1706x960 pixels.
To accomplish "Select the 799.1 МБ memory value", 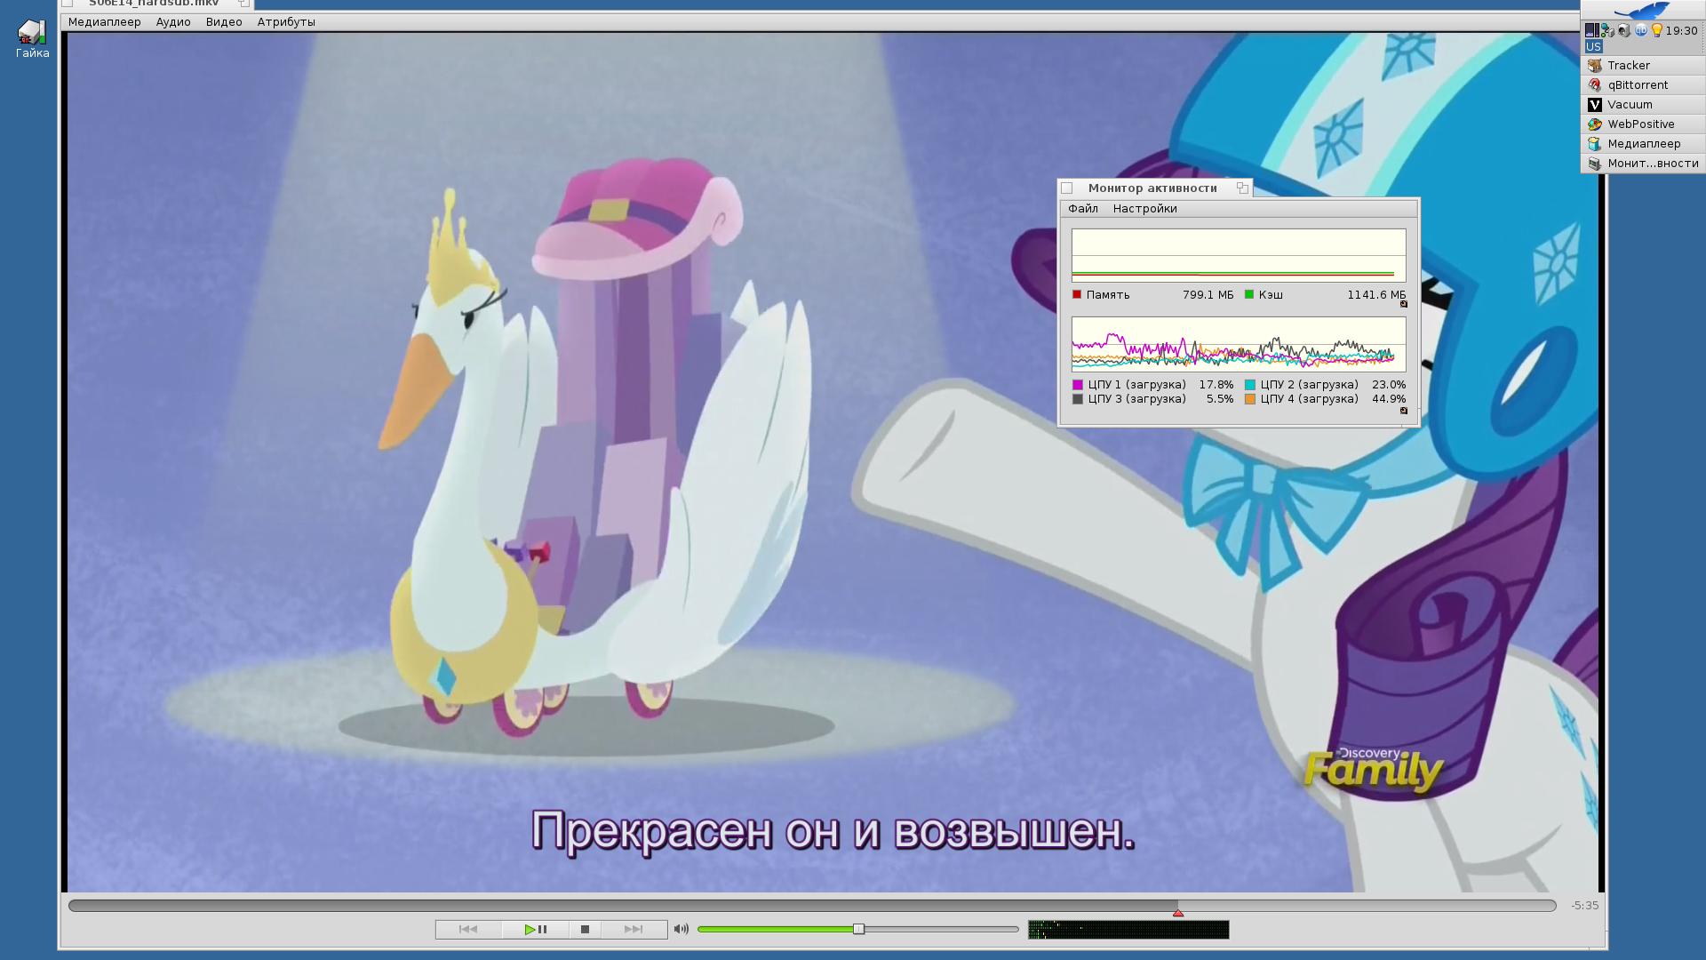I will pyautogui.click(x=1208, y=295).
